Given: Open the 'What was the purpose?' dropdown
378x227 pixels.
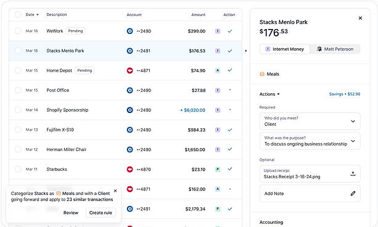Looking at the screenshot, I should [x=310, y=141].
